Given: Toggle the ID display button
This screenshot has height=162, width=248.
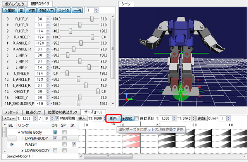Looking at the screenshot, I should click(x=21, y=10).
